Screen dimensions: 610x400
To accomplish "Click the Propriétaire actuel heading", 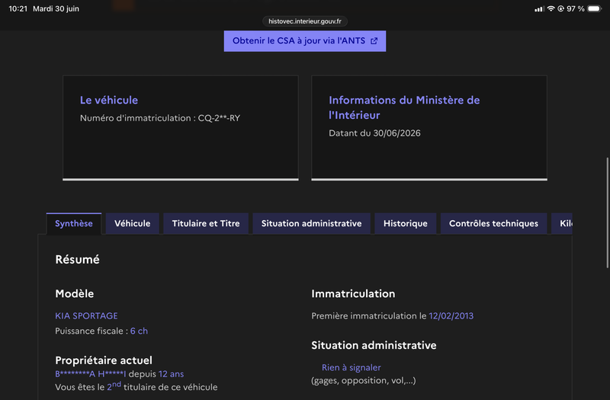I will (x=104, y=360).
